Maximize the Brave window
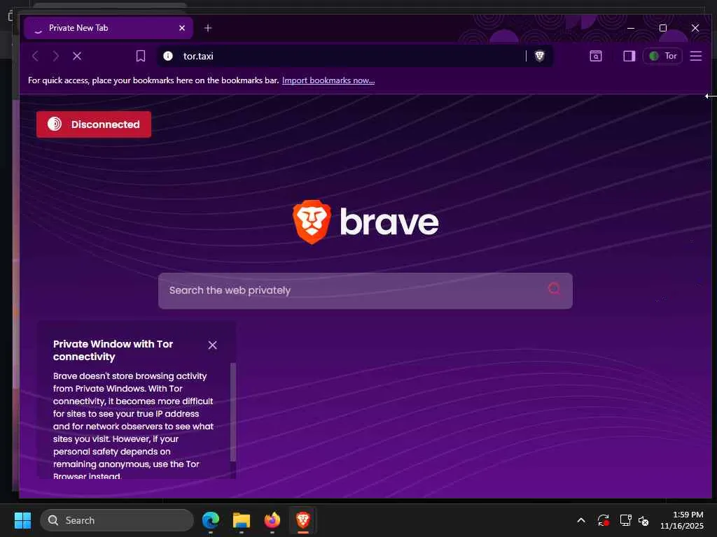 (x=662, y=28)
